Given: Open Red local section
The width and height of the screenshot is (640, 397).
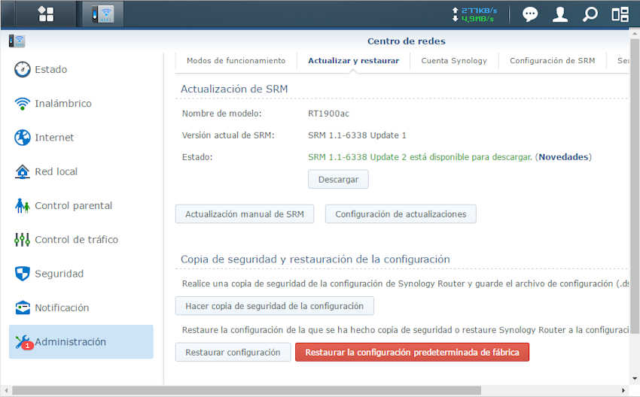Looking at the screenshot, I should pos(81,171).
